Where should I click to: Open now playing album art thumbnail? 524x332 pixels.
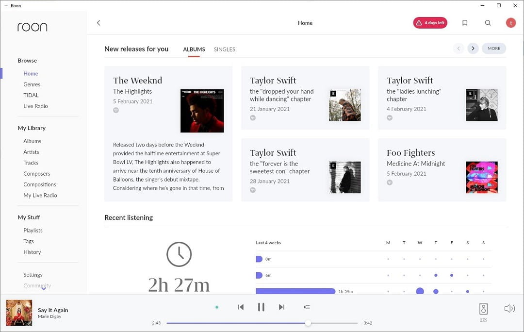click(x=19, y=313)
